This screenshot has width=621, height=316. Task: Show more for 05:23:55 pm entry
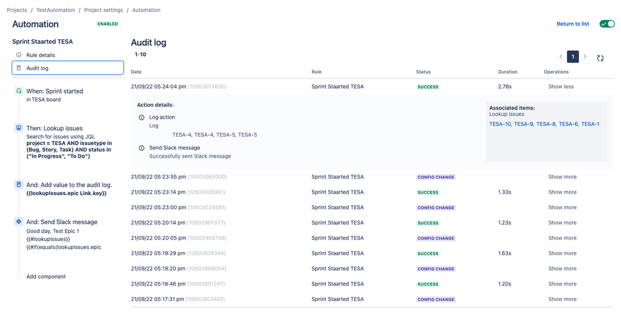[563, 177]
